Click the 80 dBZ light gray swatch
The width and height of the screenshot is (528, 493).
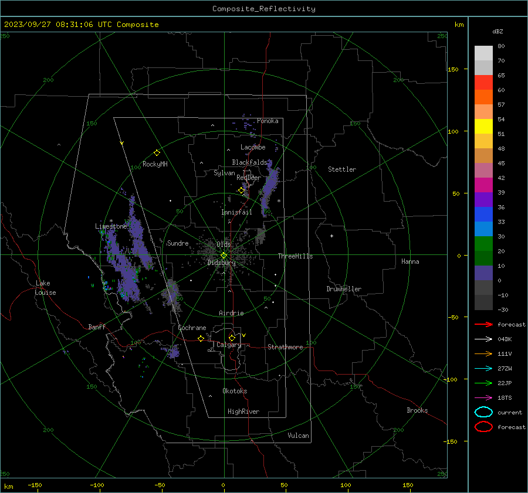point(483,53)
